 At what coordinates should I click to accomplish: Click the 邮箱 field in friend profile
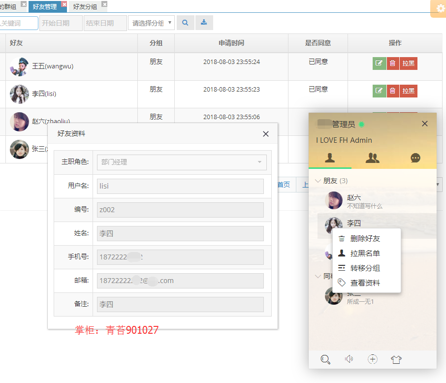[x=180, y=281]
